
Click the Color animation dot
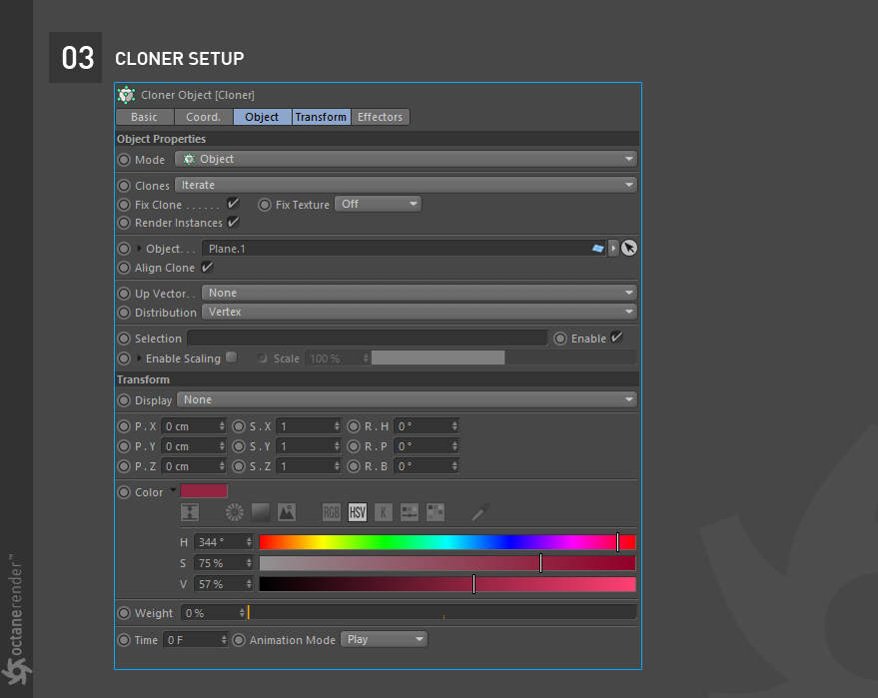tap(124, 492)
